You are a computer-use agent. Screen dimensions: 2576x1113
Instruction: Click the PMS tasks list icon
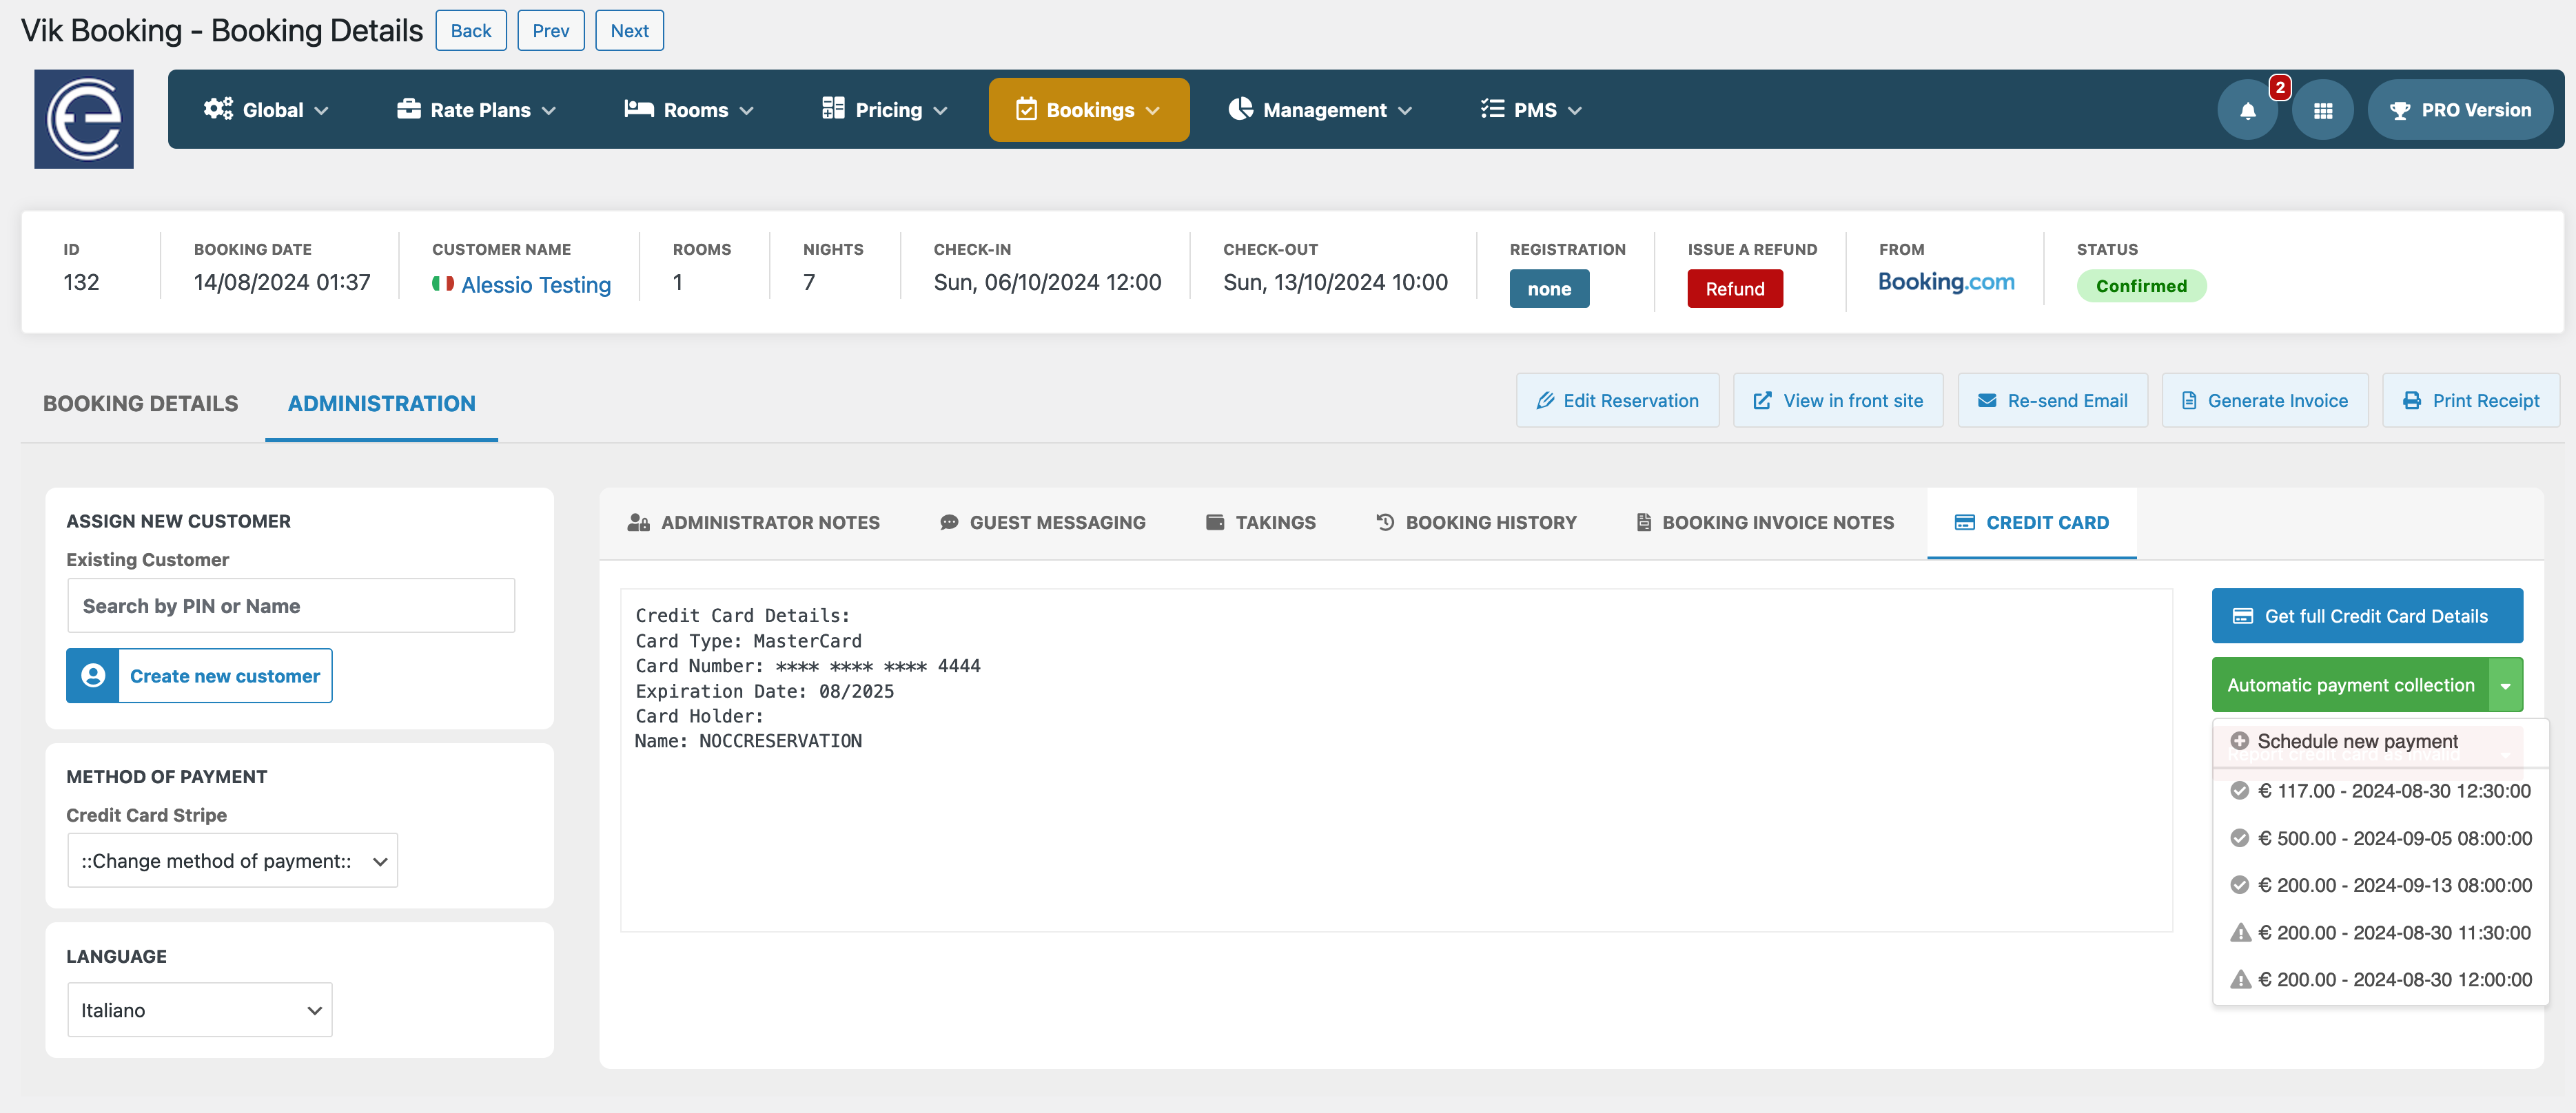1492,109
